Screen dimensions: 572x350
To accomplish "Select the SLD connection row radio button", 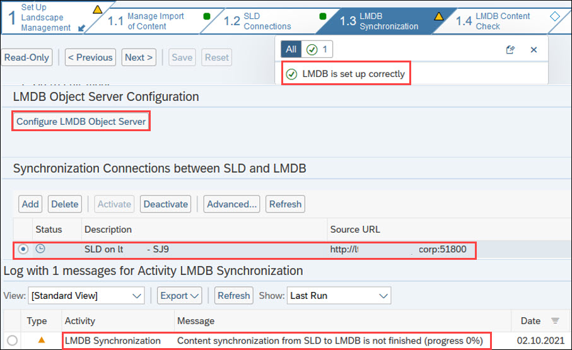I will click(23, 249).
